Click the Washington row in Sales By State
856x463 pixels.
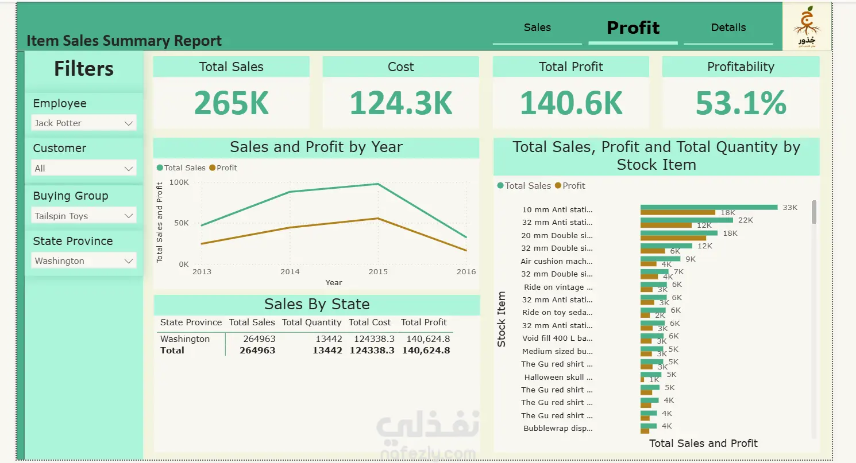[x=305, y=339]
